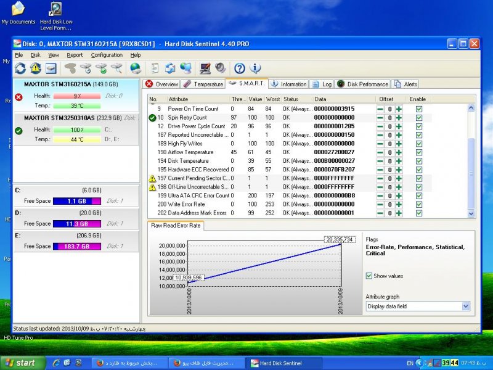This screenshot has height=370, width=493.
Task: Click the disk panel toolbar icon
Action: (x=51, y=68)
